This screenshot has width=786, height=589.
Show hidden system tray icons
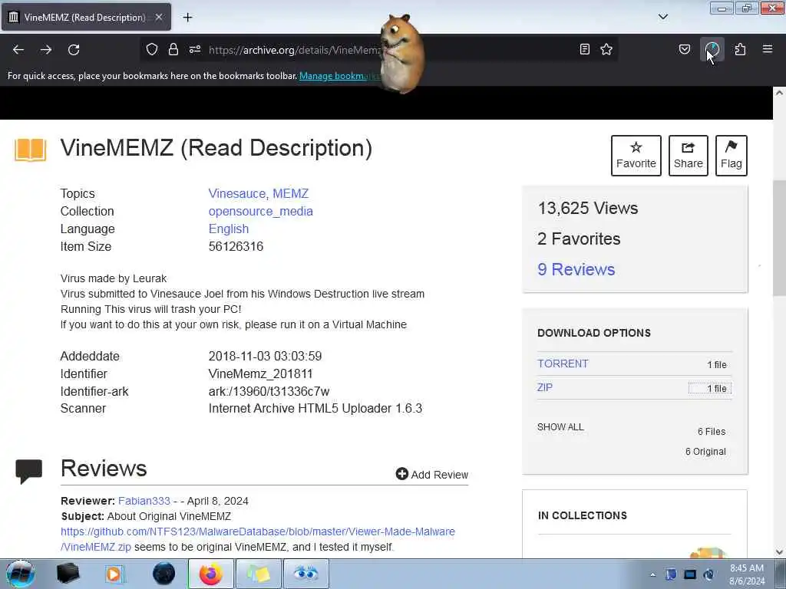pyautogui.click(x=652, y=574)
